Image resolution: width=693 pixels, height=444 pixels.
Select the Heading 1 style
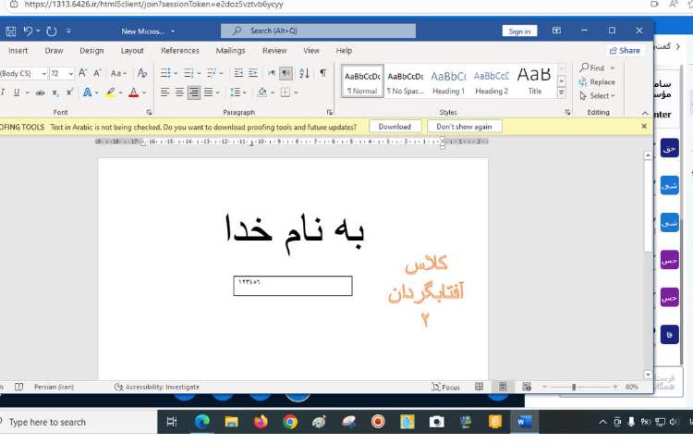click(448, 82)
